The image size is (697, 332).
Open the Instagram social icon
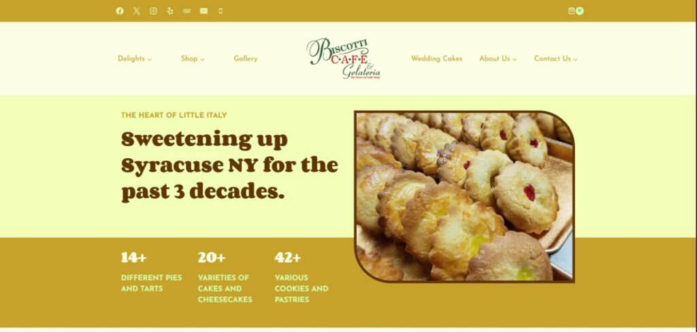point(153,11)
